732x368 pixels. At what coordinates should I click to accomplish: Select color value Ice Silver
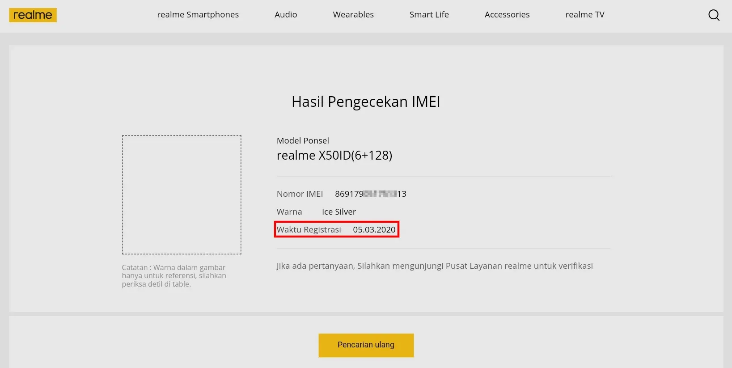(339, 212)
